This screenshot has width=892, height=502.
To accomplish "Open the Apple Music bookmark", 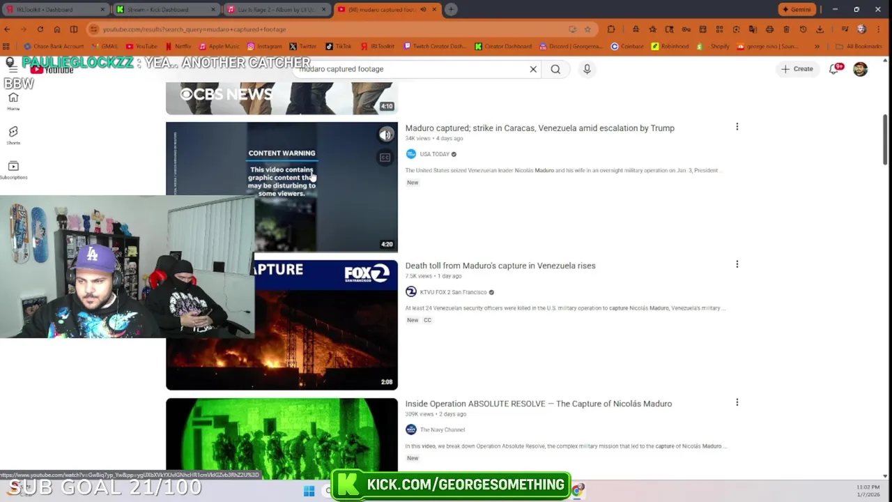I will pyautogui.click(x=219, y=47).
